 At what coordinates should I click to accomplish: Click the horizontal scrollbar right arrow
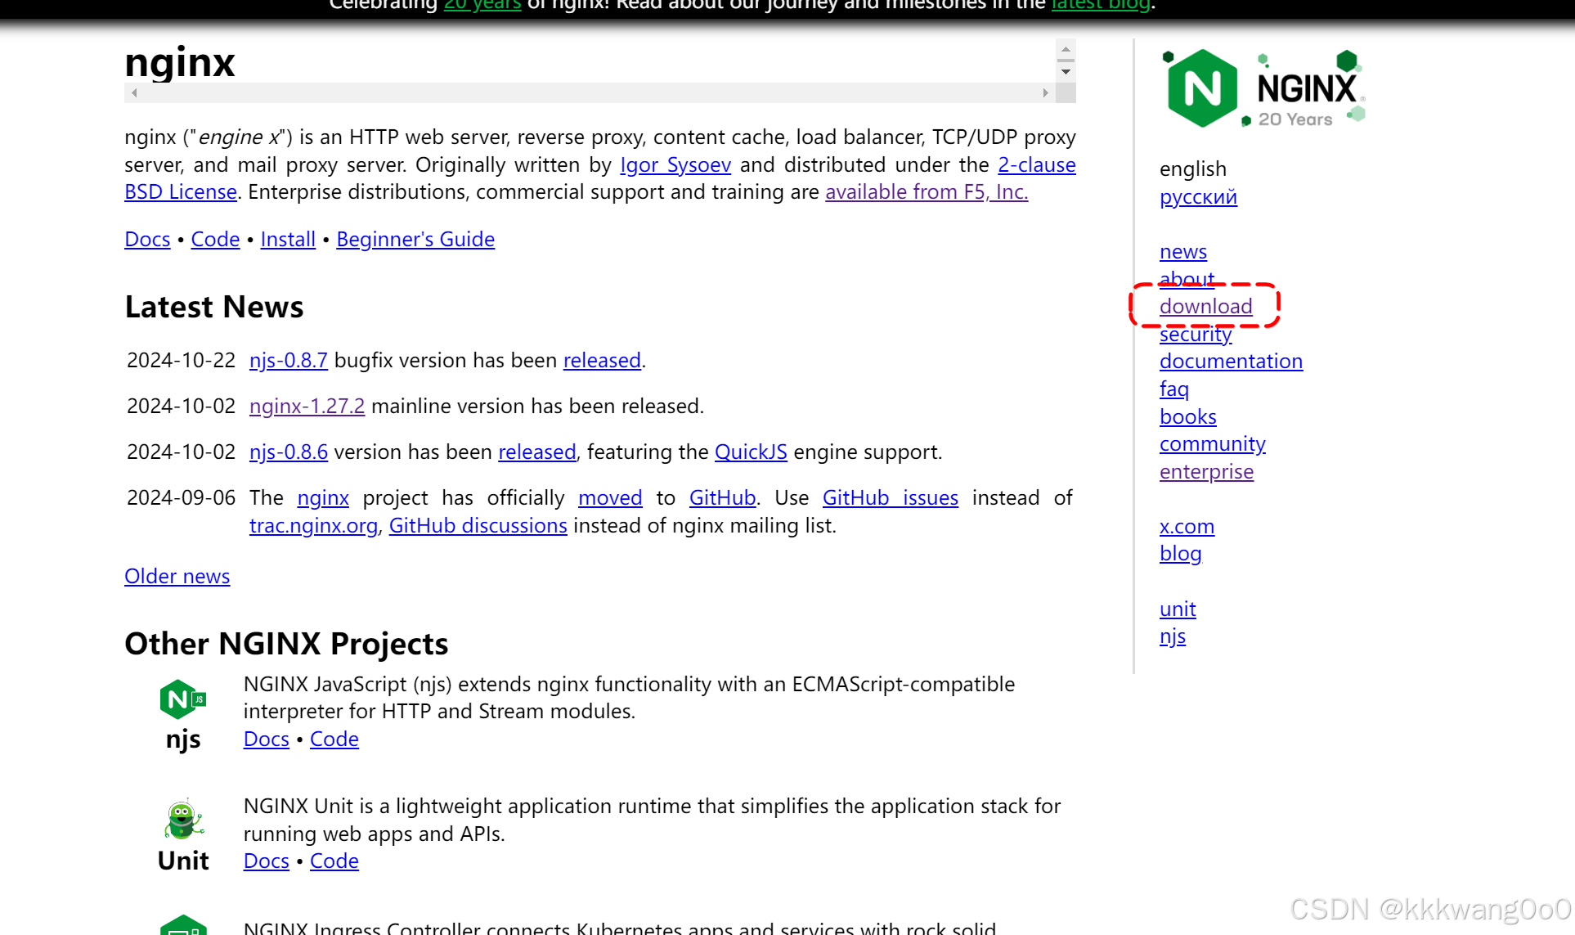(1045, 93)
